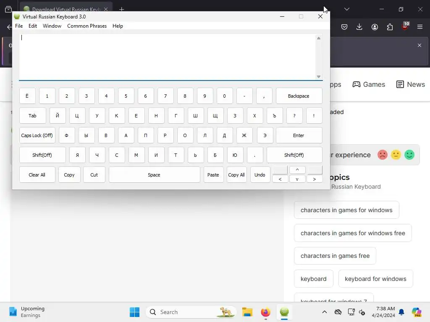Click the Firefox account icon

[x=375, y=27]
